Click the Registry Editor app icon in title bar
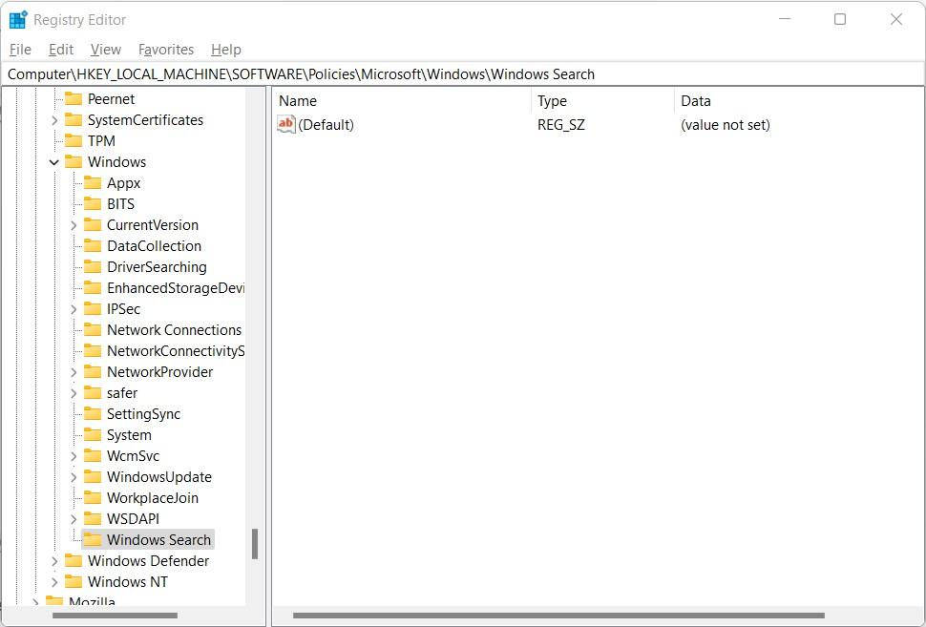The width and height of the screenshot is (926, 627). (x=18, y=19)
